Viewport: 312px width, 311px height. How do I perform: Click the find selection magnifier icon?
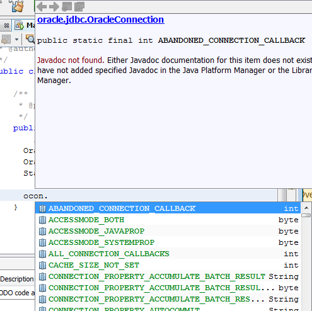click(30, 39)
